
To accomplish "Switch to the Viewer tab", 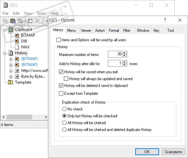I will click(86, 30).
